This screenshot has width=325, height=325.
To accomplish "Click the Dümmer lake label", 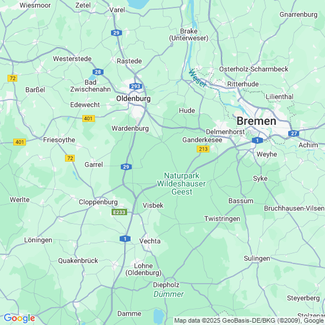I will coord(169,294).
